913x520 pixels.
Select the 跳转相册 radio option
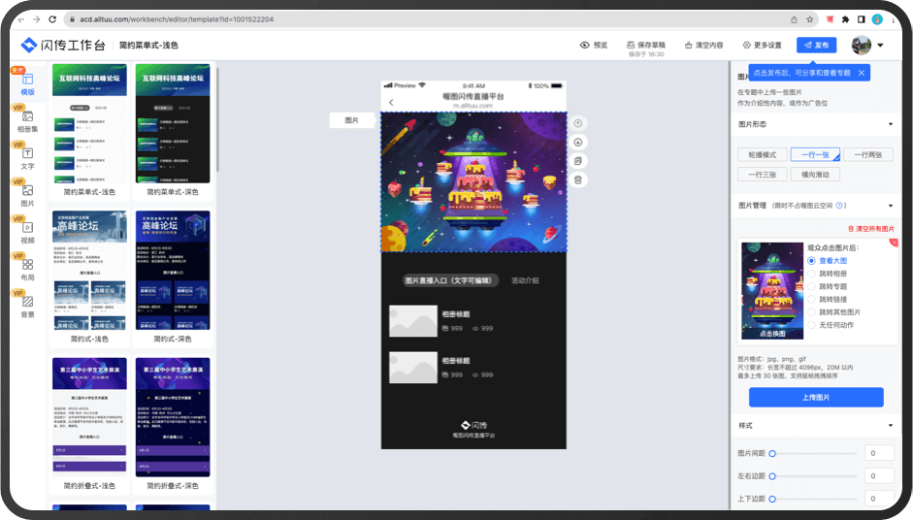pyautogui.click(x=812, y=274)
